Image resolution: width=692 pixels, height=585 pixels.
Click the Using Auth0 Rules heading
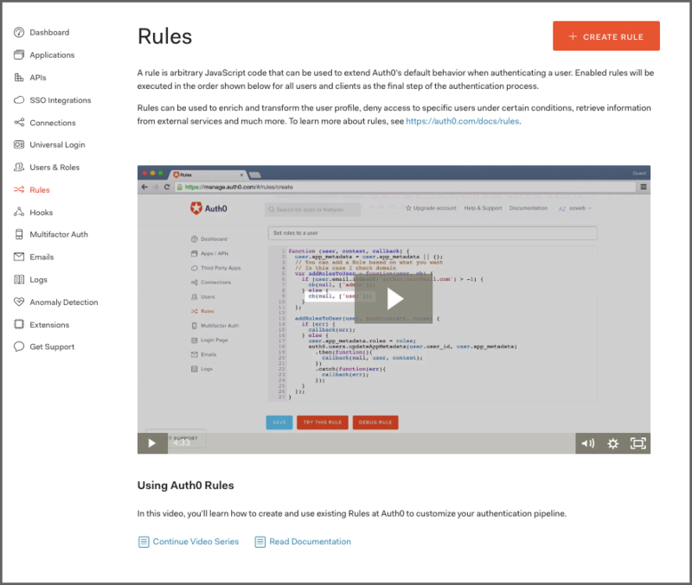(185, 485)
